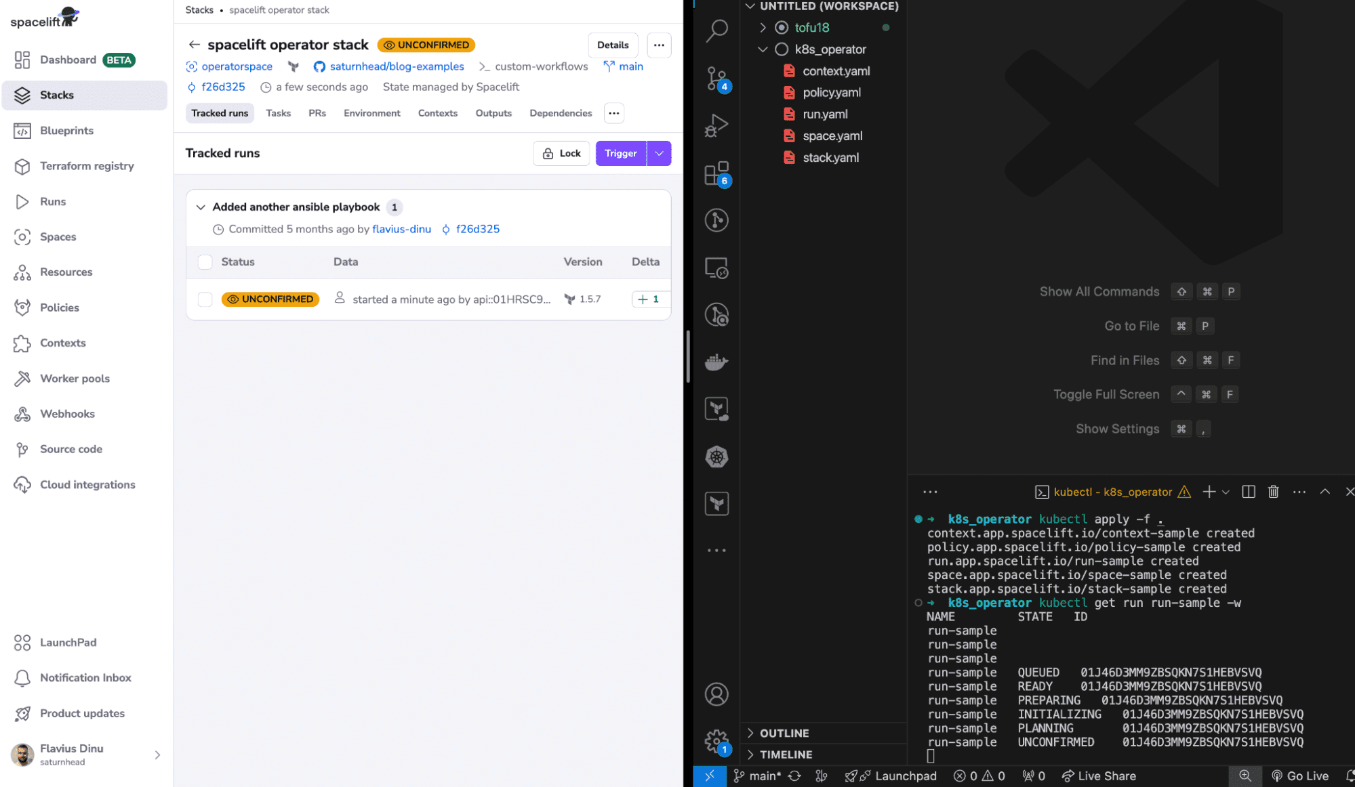
Task: Split the terminal panel
Action: click(1248, 492)
